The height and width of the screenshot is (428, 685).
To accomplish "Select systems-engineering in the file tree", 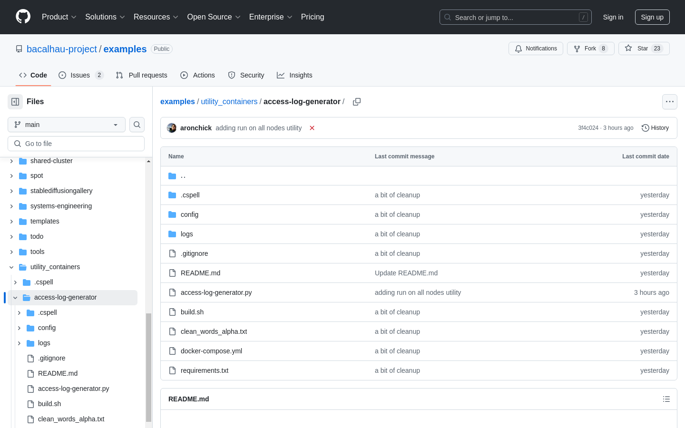I will 61,206.
